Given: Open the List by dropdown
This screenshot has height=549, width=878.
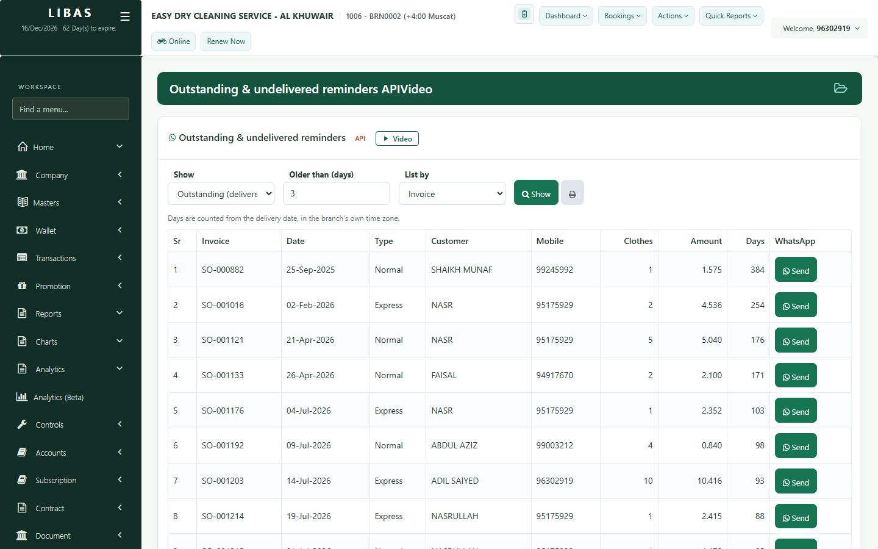Looking at the screenshot, I should pyautogui.click(x=452, y=194).
